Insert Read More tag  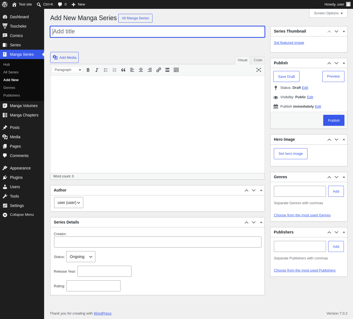167,70
